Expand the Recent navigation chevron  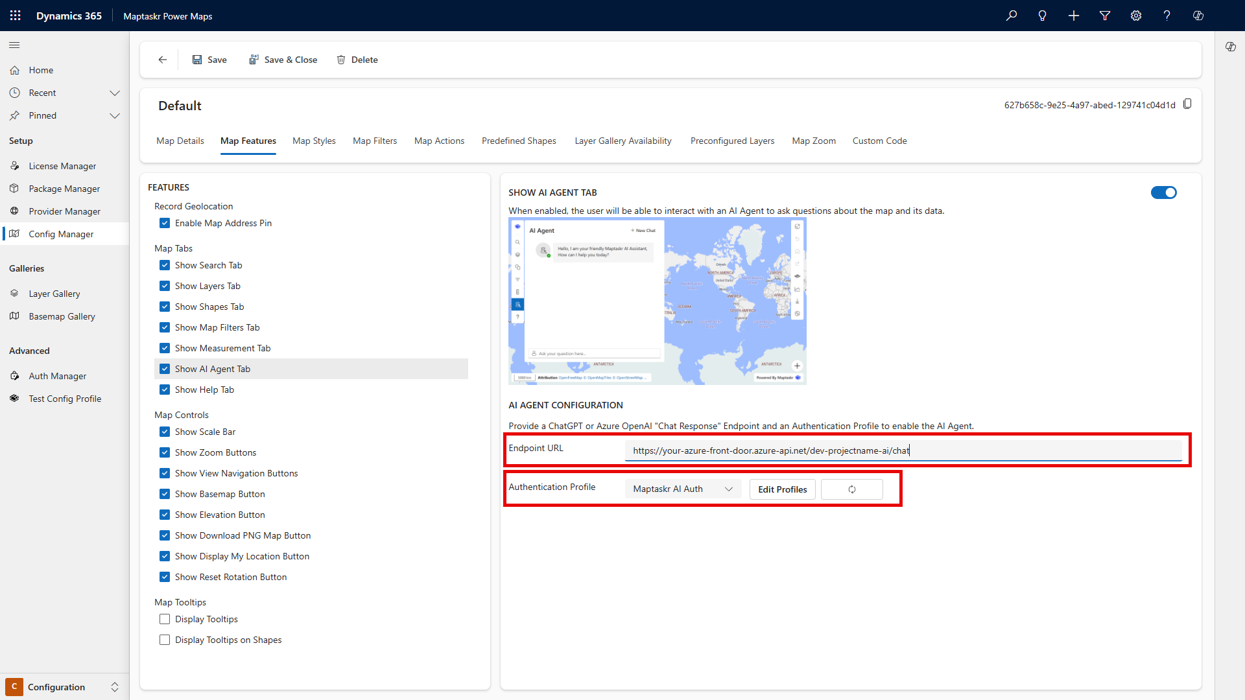click(x=115, y=93)
